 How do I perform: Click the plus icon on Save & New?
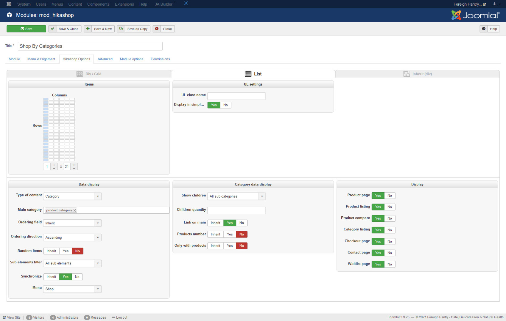pyautogui.click(x=88, y=29)
